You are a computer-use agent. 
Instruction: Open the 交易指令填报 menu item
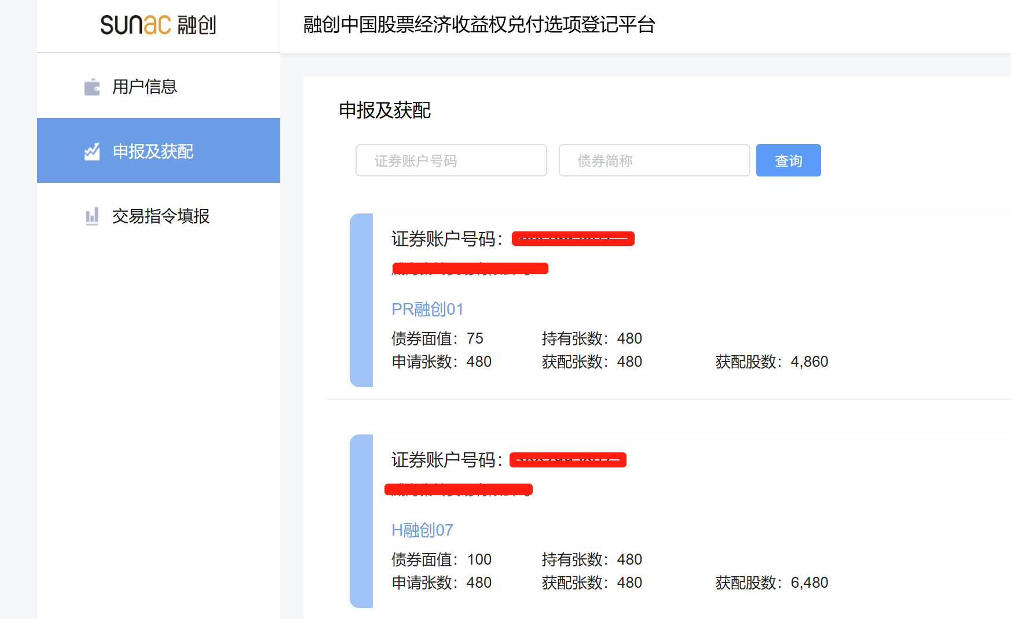click(x=159, y=216)
